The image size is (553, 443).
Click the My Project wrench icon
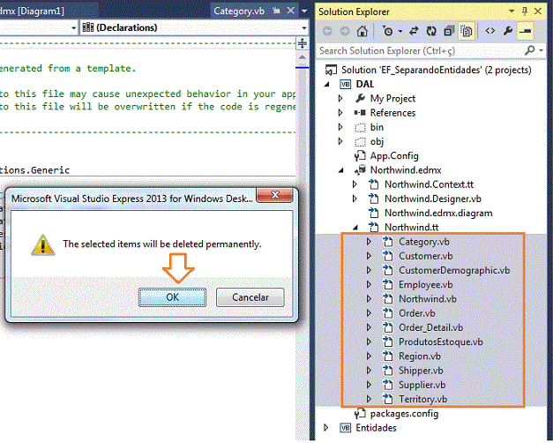click(x=360, y=98)
